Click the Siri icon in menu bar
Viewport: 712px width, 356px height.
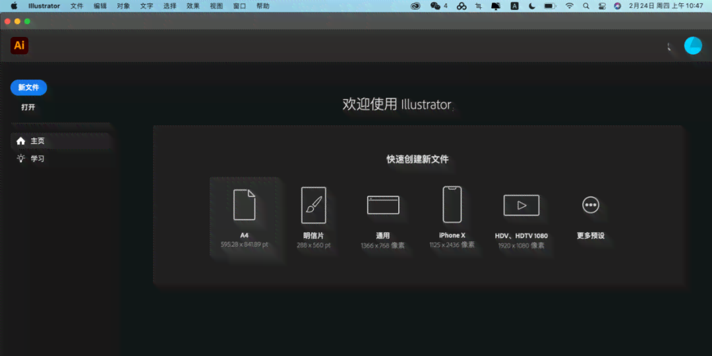(x=617, y=6)
